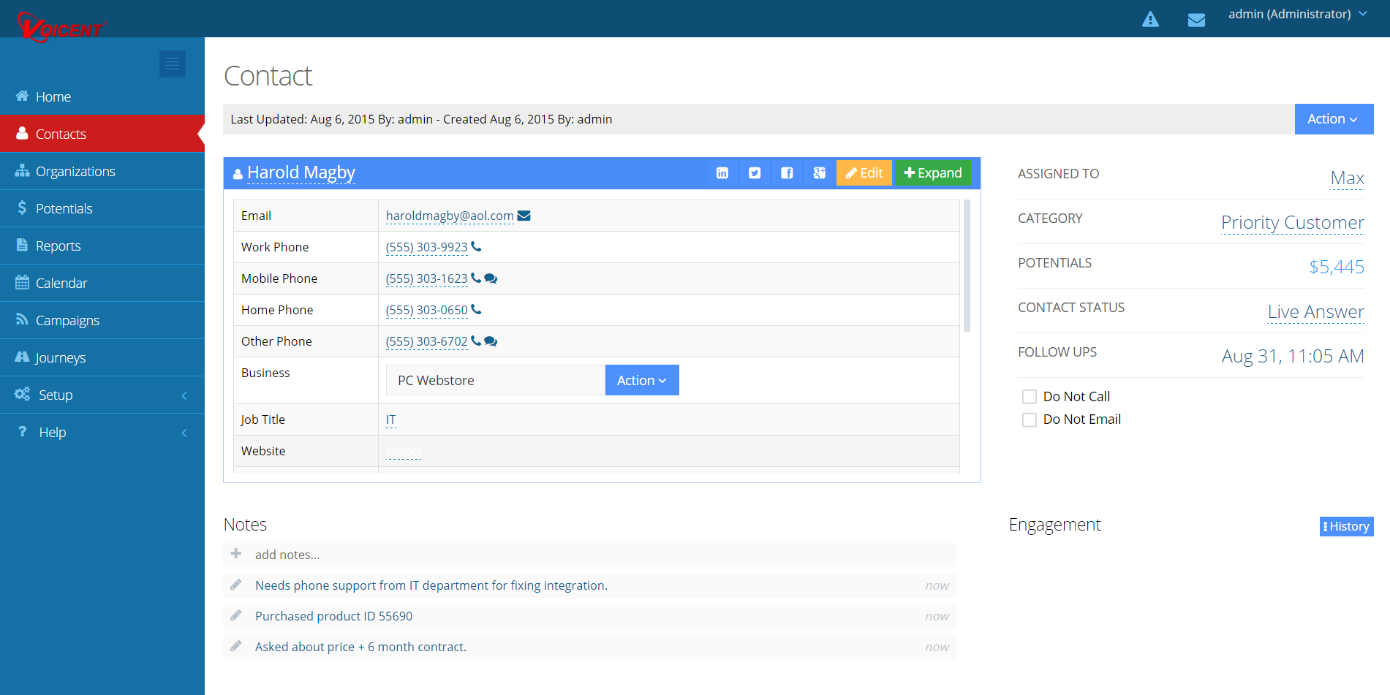
Task: Open the mail inbox icon in top bar
Action: coord(1196,20)
